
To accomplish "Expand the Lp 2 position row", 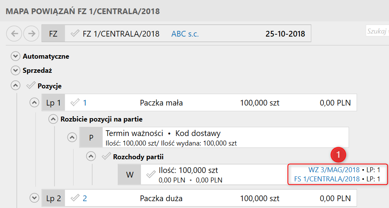I will point(34,198).
